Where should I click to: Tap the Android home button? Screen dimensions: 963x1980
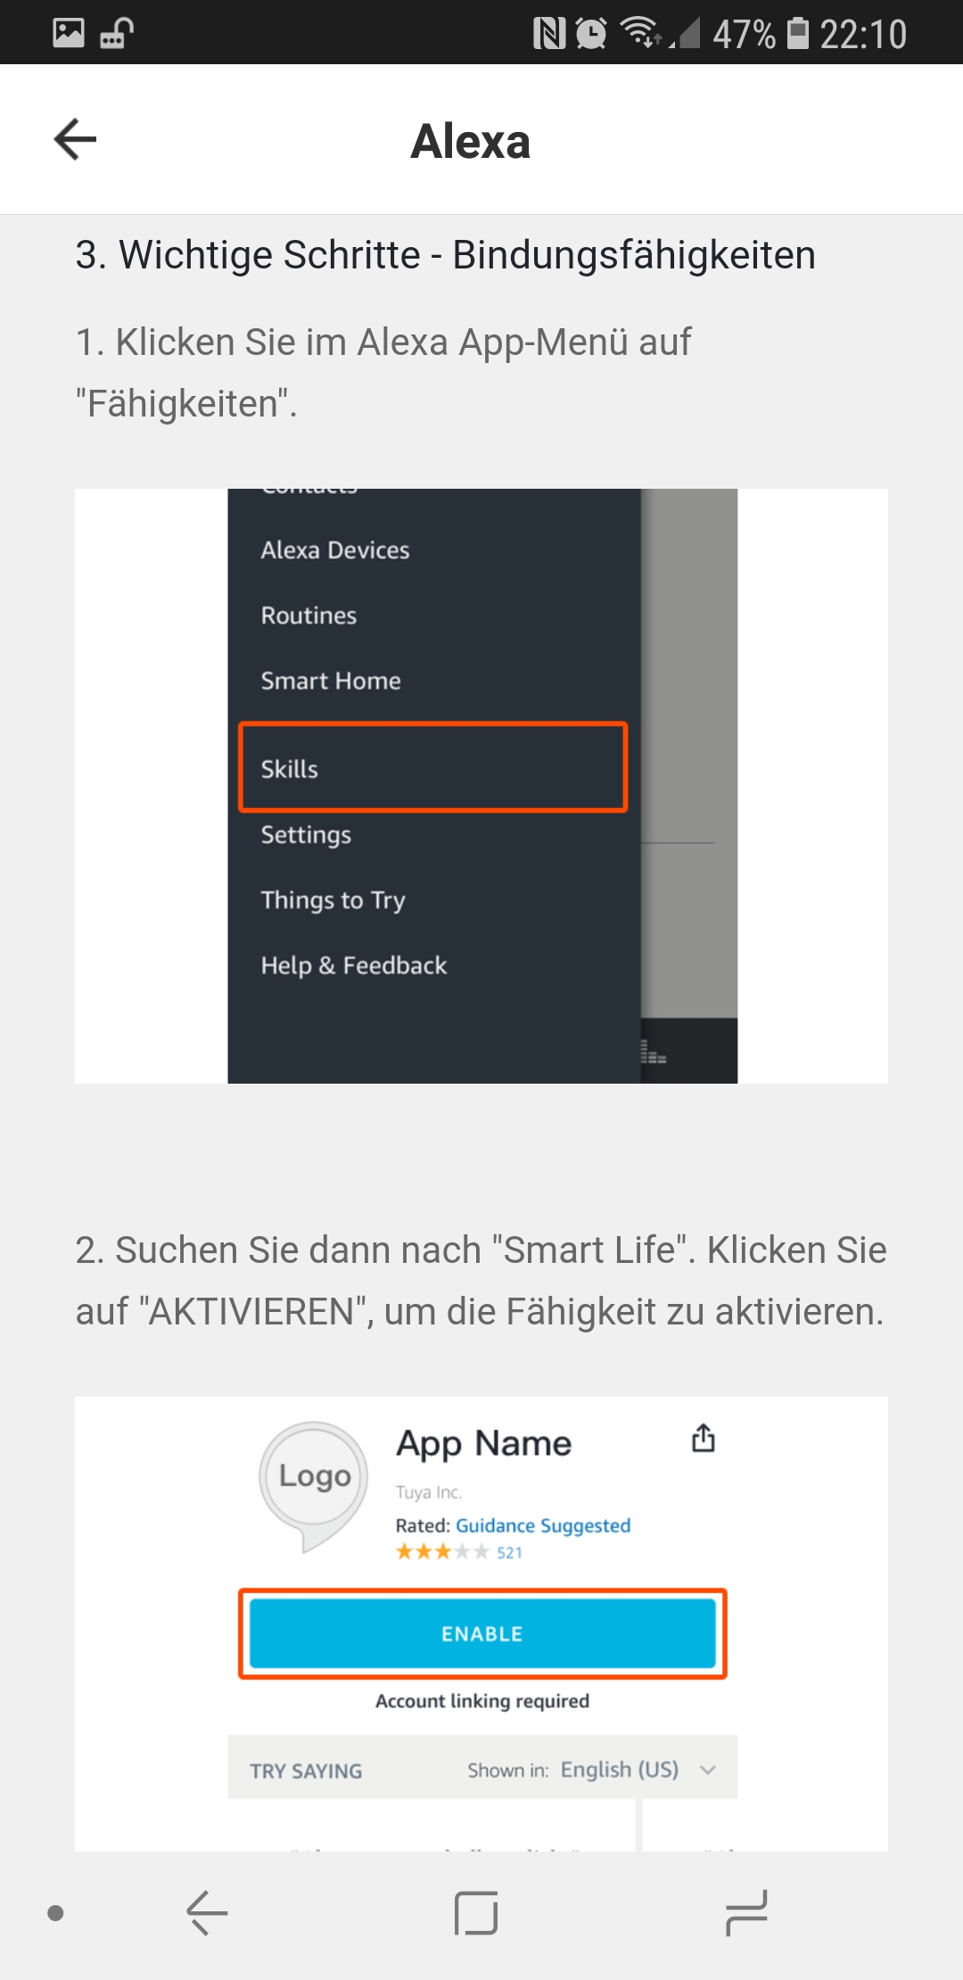click(x=476, y=1913)
